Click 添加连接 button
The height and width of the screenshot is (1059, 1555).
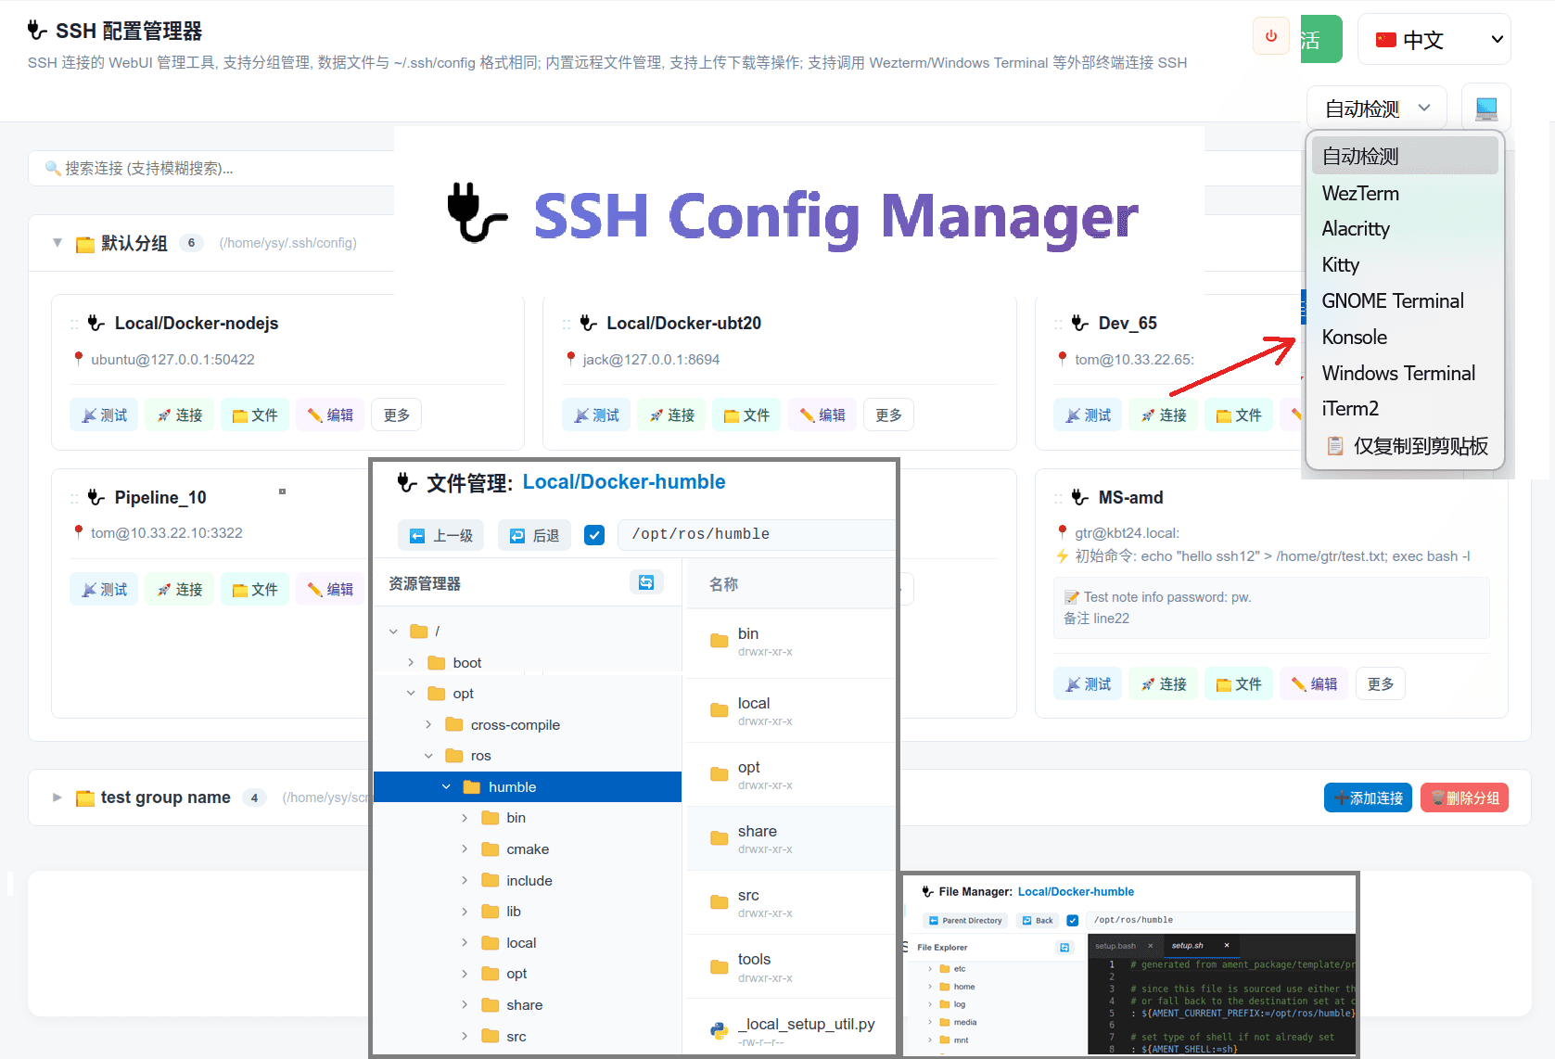pyautogui.click(x=1368, y=797)
